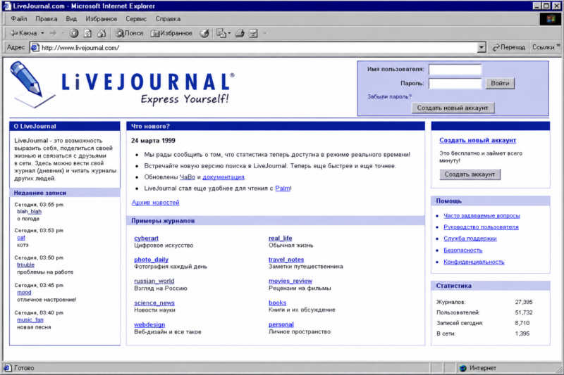Open the Файл menu
This screenshot has width=564, height=375.
[19, 19]
